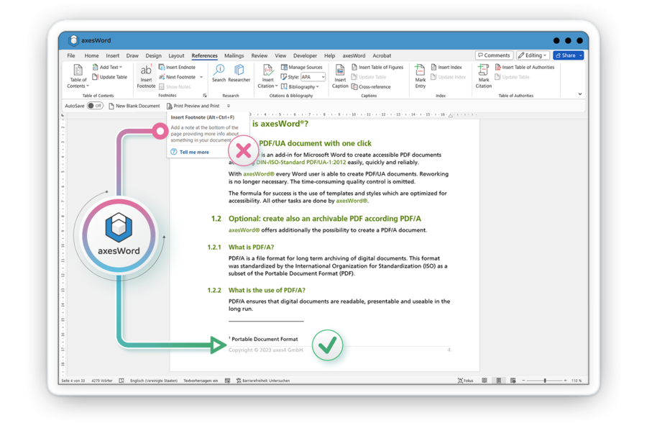Screen dimensions: 647x431
Task: Adjust the zoom slider at bottom right
Action: pyautogui.click(x=545, y=380)
